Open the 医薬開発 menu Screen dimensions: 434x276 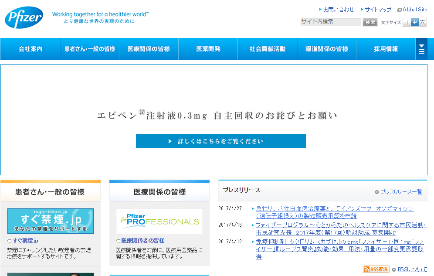(208, 49)
